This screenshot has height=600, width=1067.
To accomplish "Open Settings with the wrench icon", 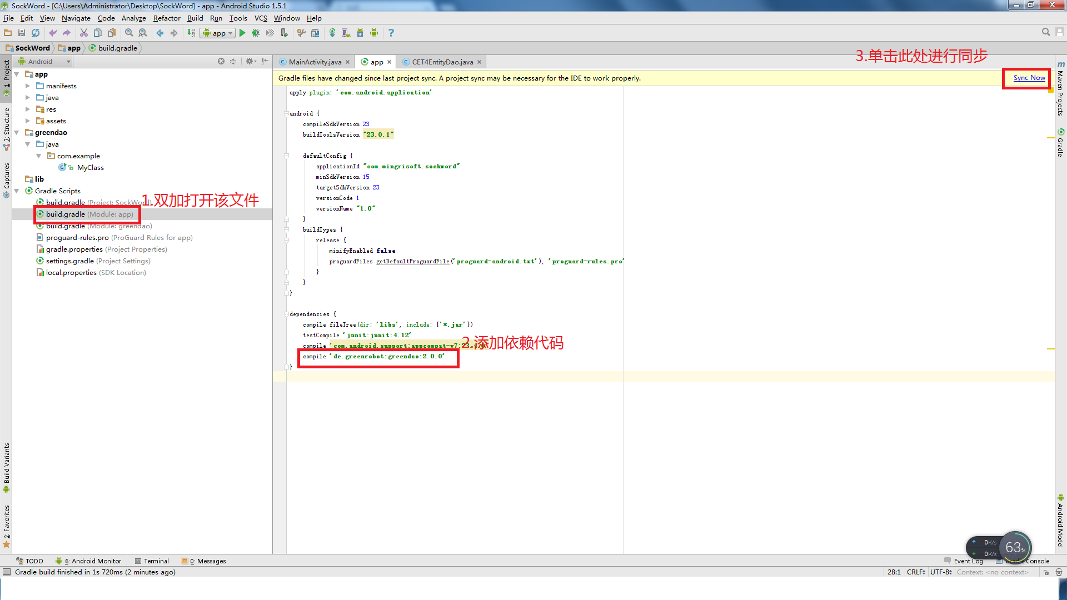I will (301, 33).
